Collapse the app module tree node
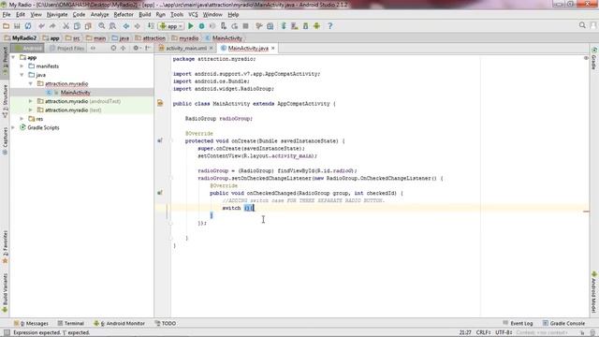 [x=13, y=57]
